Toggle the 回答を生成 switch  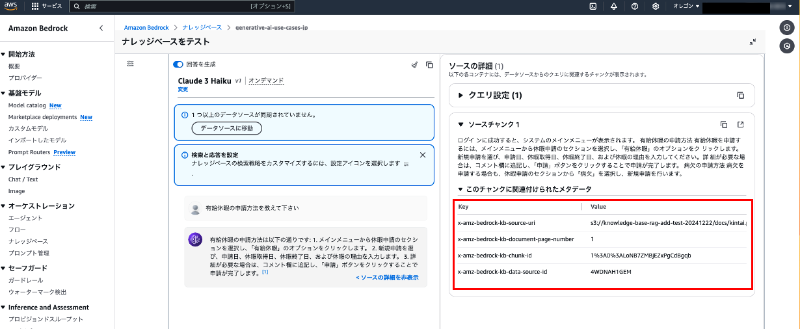(178, 64)
